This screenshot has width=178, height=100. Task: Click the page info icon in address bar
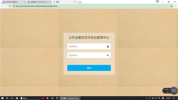point(14,6)
